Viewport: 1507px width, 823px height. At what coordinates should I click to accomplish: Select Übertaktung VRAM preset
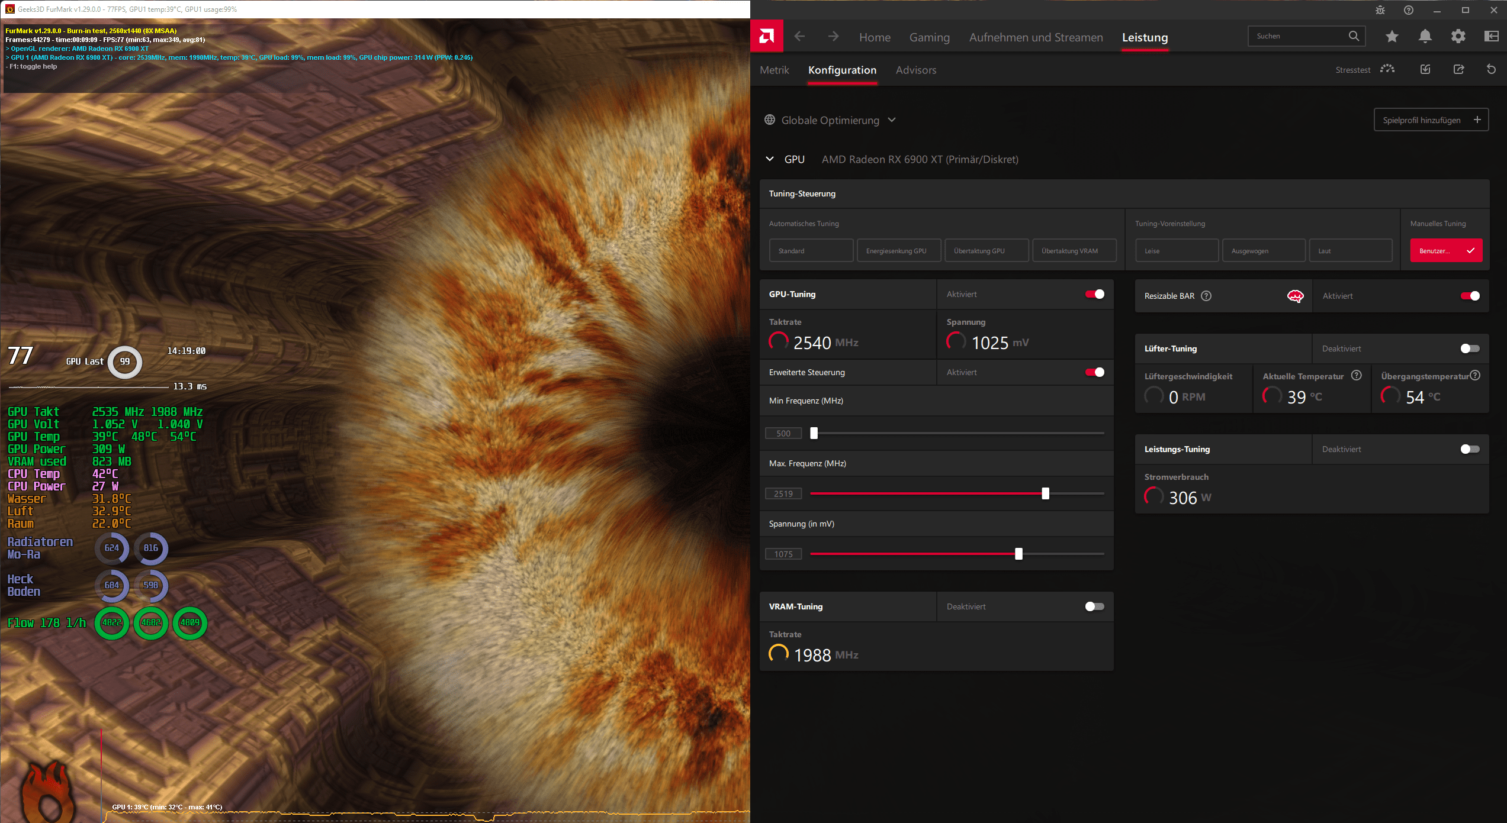[1074, 251]
